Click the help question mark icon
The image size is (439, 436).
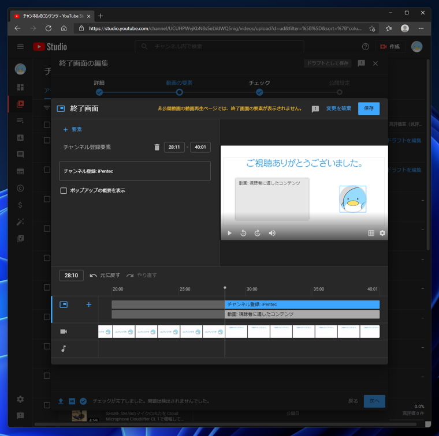point(366,47)
